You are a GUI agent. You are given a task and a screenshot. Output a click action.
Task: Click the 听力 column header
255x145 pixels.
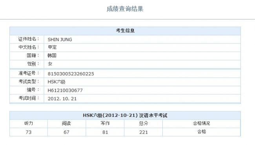pos(29,123)
